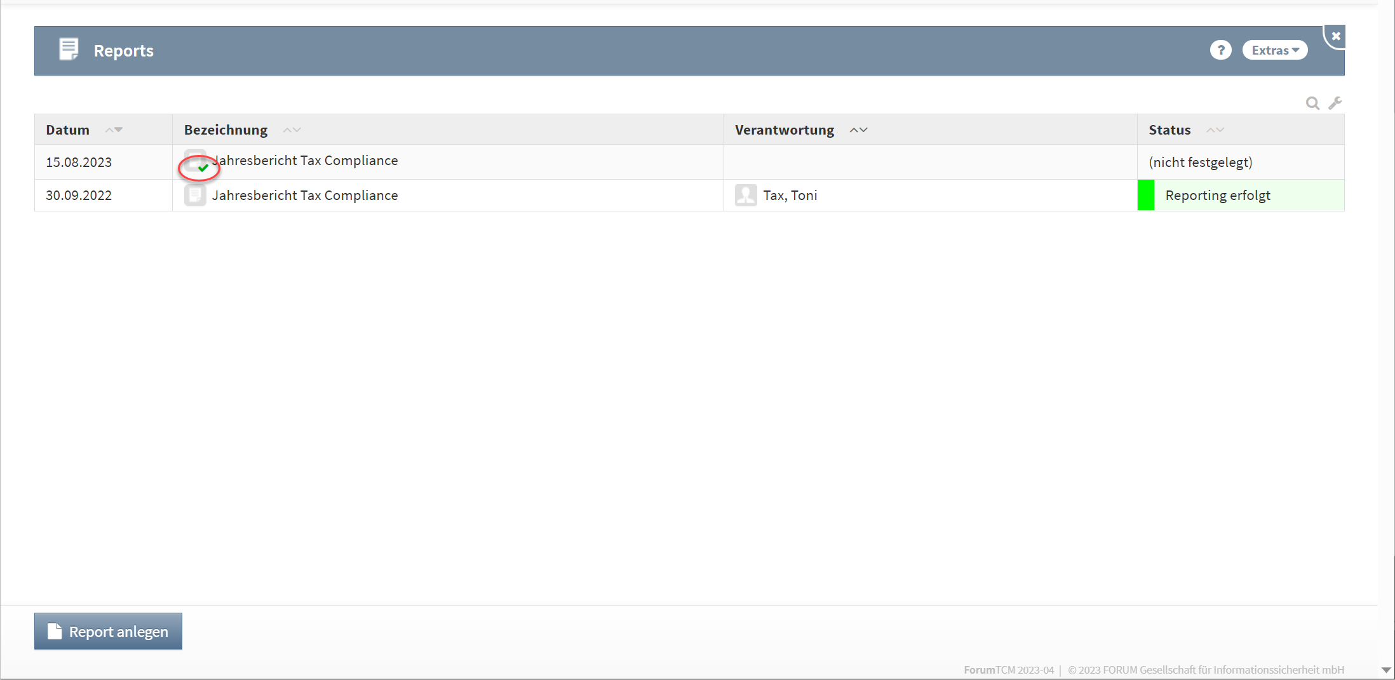Viewport: 1395px width, 680px height.
Task: Click the Reports document icon in header
Action: [x=69, y=50]
